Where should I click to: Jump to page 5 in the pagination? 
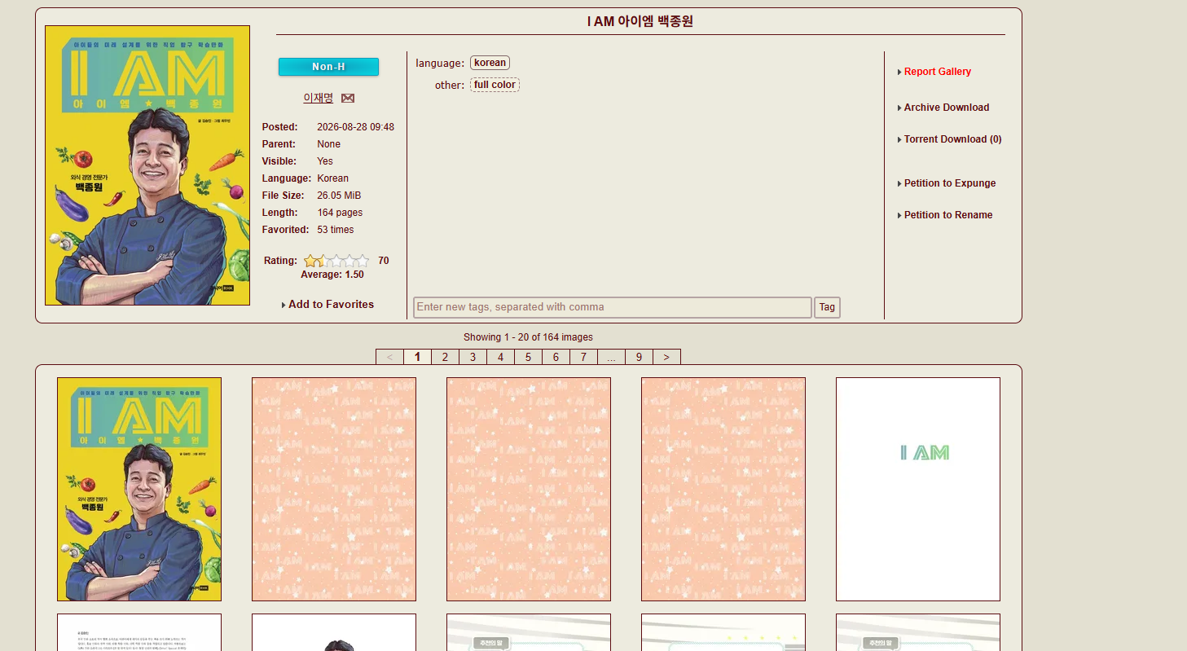528,357
